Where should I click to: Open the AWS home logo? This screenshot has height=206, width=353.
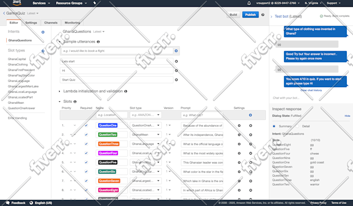coord(17,3)
